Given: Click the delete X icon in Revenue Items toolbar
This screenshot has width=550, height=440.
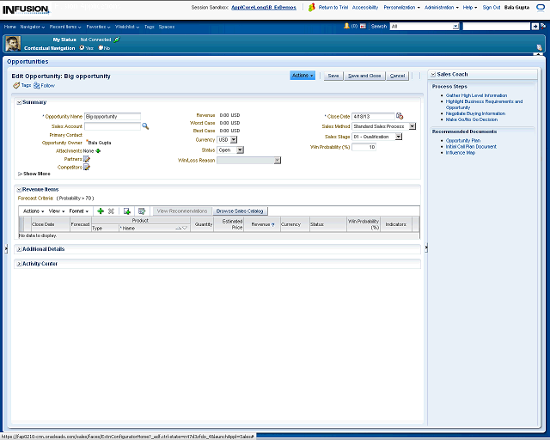Looking at the screenshot, I should (x=111, y=211).
